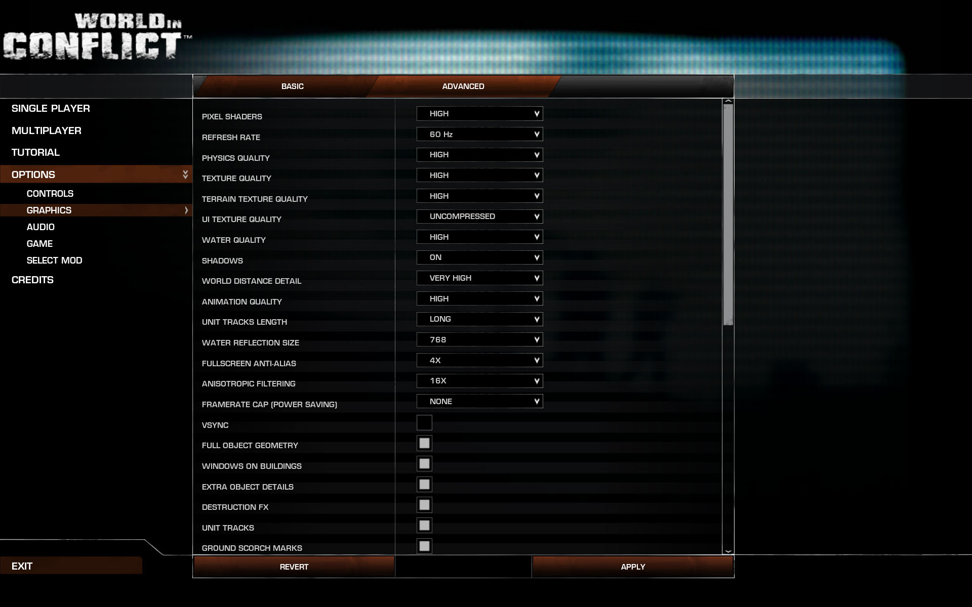The width and height of the screenshot is (972, 607).
Task: Click the REVERT button
Action: [294, 567]
